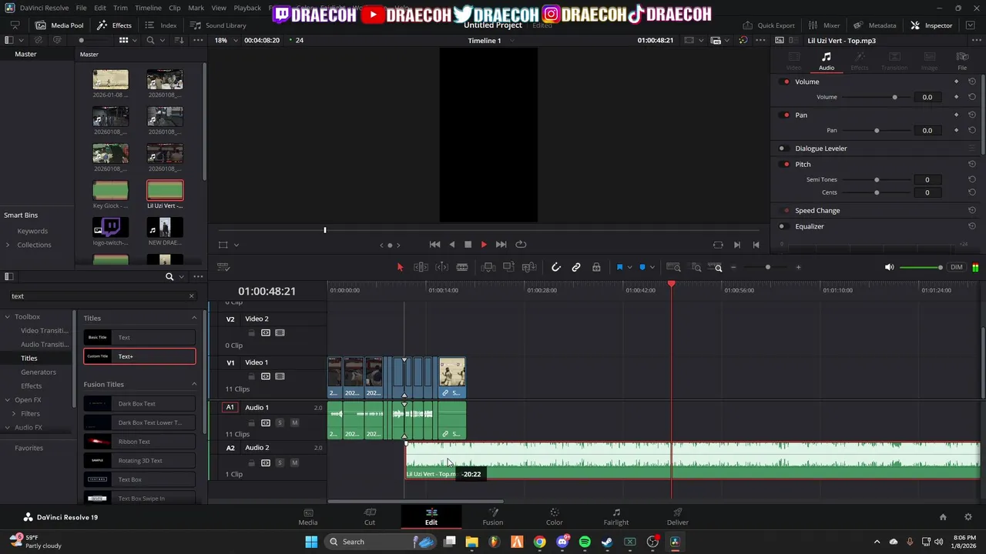Switch to the Fairlight page
The image size is (986, 554).
[616, 516]
